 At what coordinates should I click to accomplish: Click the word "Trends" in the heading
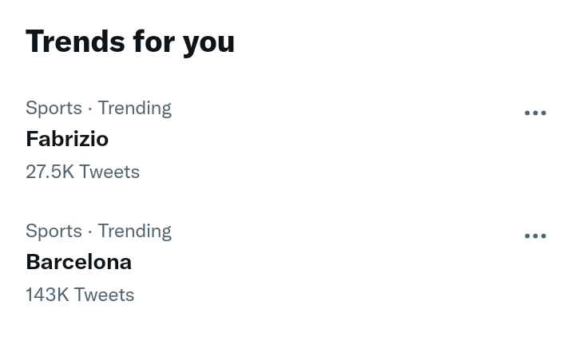[x=75, y=42]
